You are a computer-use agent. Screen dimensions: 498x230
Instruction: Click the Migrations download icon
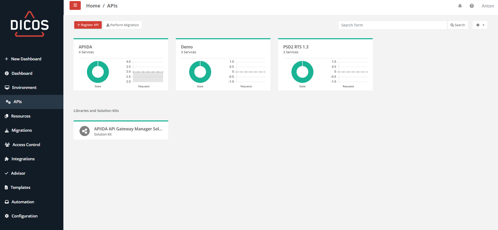coord(7,130)
